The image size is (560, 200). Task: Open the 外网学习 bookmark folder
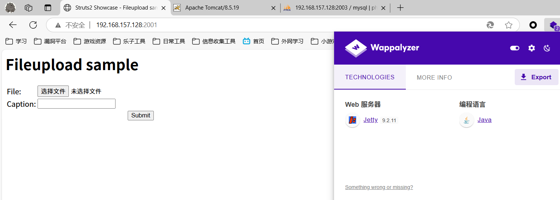pos(287,41)
